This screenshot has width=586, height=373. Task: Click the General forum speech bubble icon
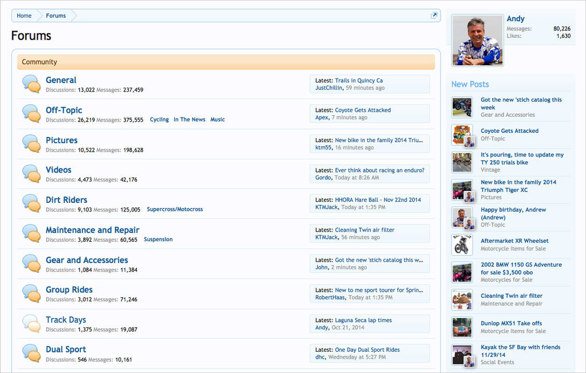(x=32, y=84)
